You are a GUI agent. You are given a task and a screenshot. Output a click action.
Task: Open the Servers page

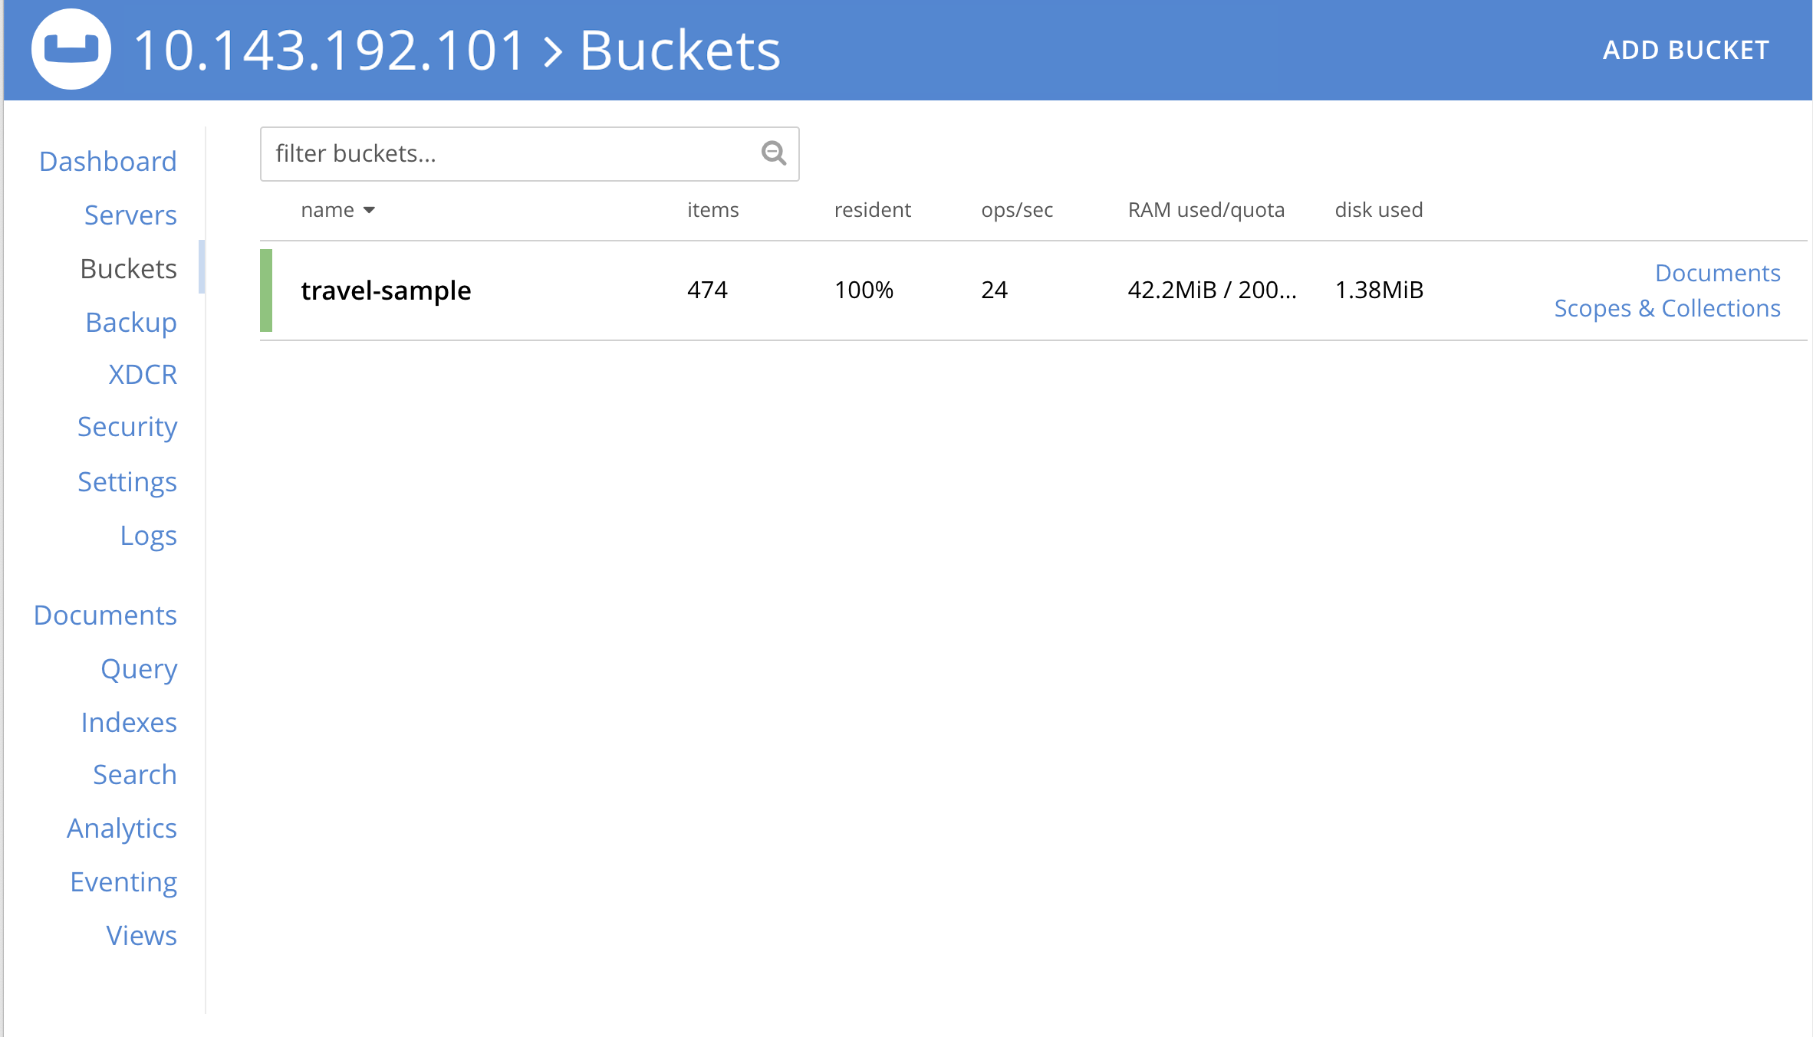tap(130, 215)
